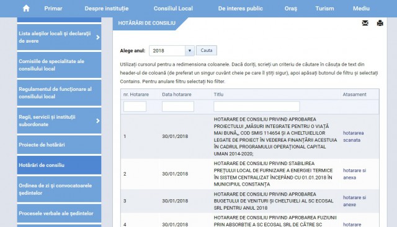This screenshot has height=227, width=397.
Task: Select title about PREȚULUI LOCAL DE FURNIZARE A ENERGIEI TERMICE
Action: pos(273,174)
